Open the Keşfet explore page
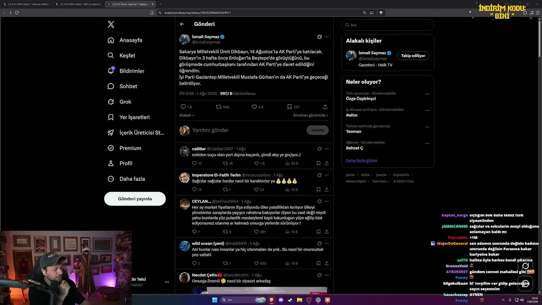This screenshot has width=542, height=305. click(122, 55)
